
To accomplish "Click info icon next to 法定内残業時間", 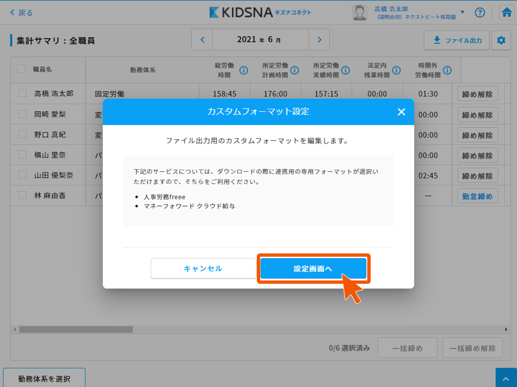I will (396, 71).
